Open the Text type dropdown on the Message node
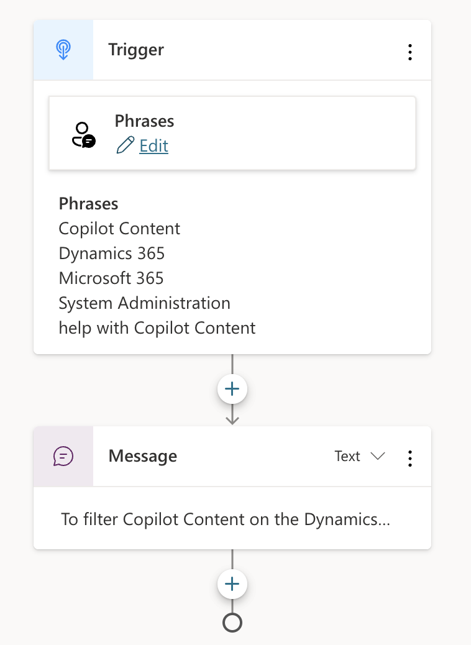471x645 pixels. point(360,456)
